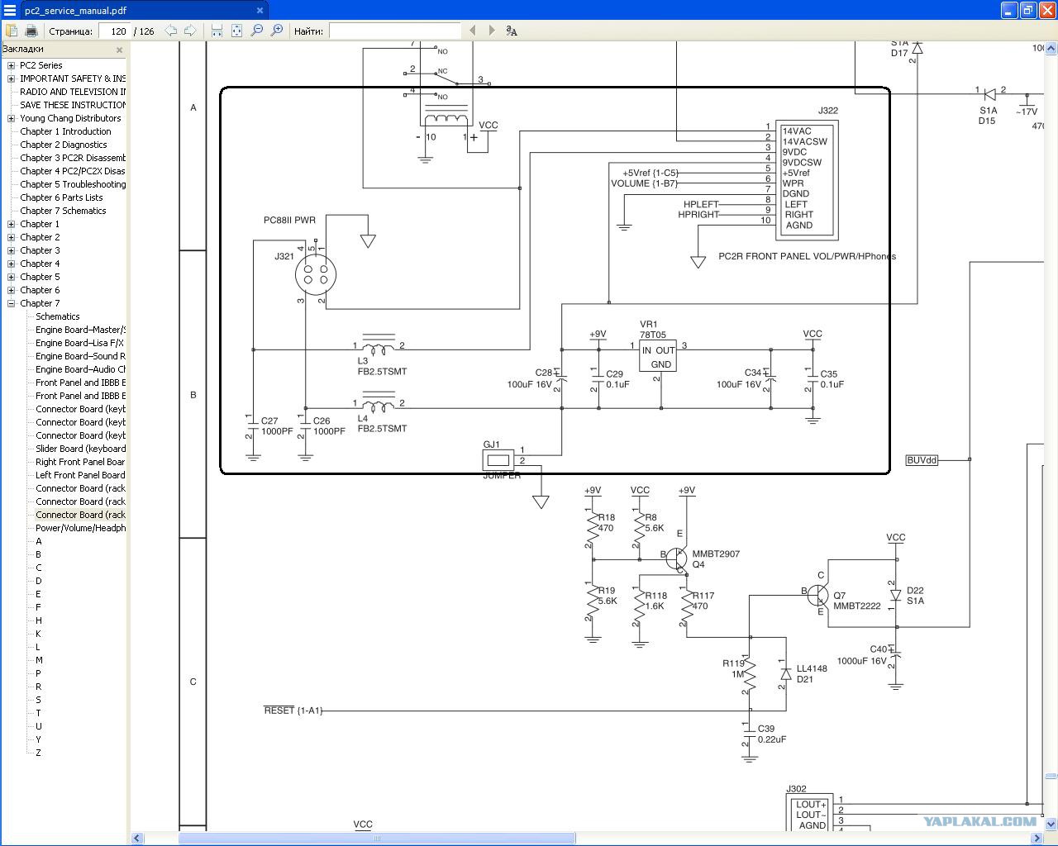Open Chapter 7 Schematics bookmark

63,211
